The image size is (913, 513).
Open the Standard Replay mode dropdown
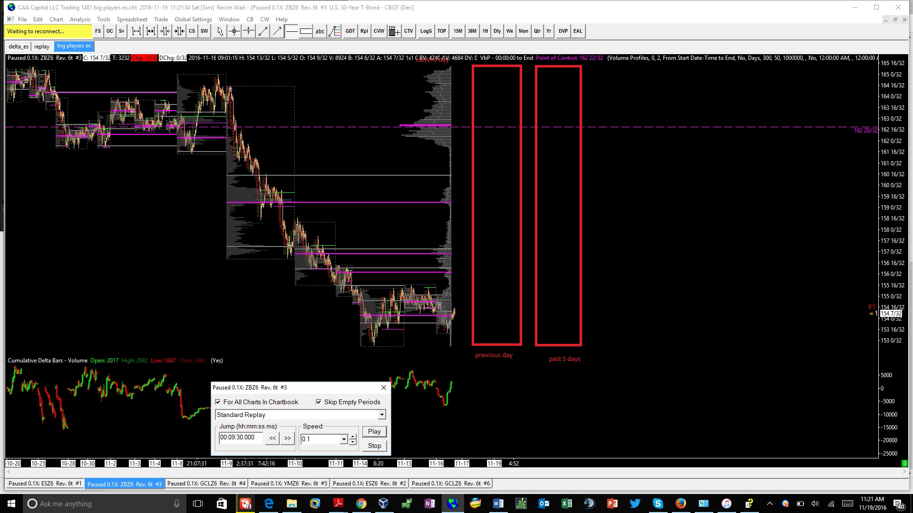point(381,415)
